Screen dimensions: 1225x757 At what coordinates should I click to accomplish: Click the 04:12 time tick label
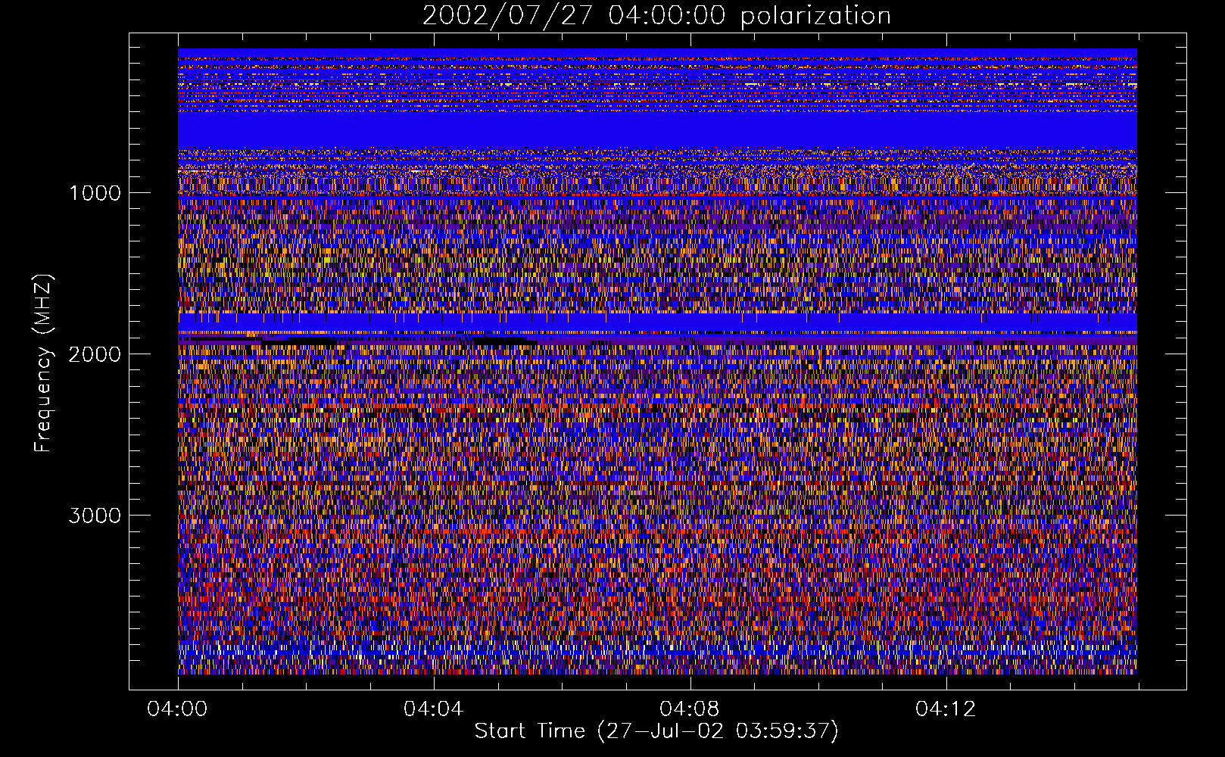coord(946,709)
